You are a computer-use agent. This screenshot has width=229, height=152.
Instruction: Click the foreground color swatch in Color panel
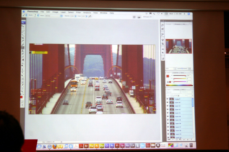pos(168,76)
